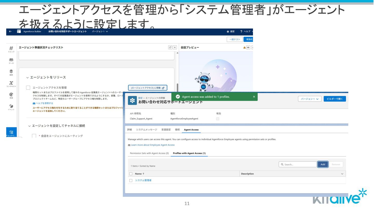Click the 一括テスト button
This screenshot has height=210, width=374.
click(235, 39)
